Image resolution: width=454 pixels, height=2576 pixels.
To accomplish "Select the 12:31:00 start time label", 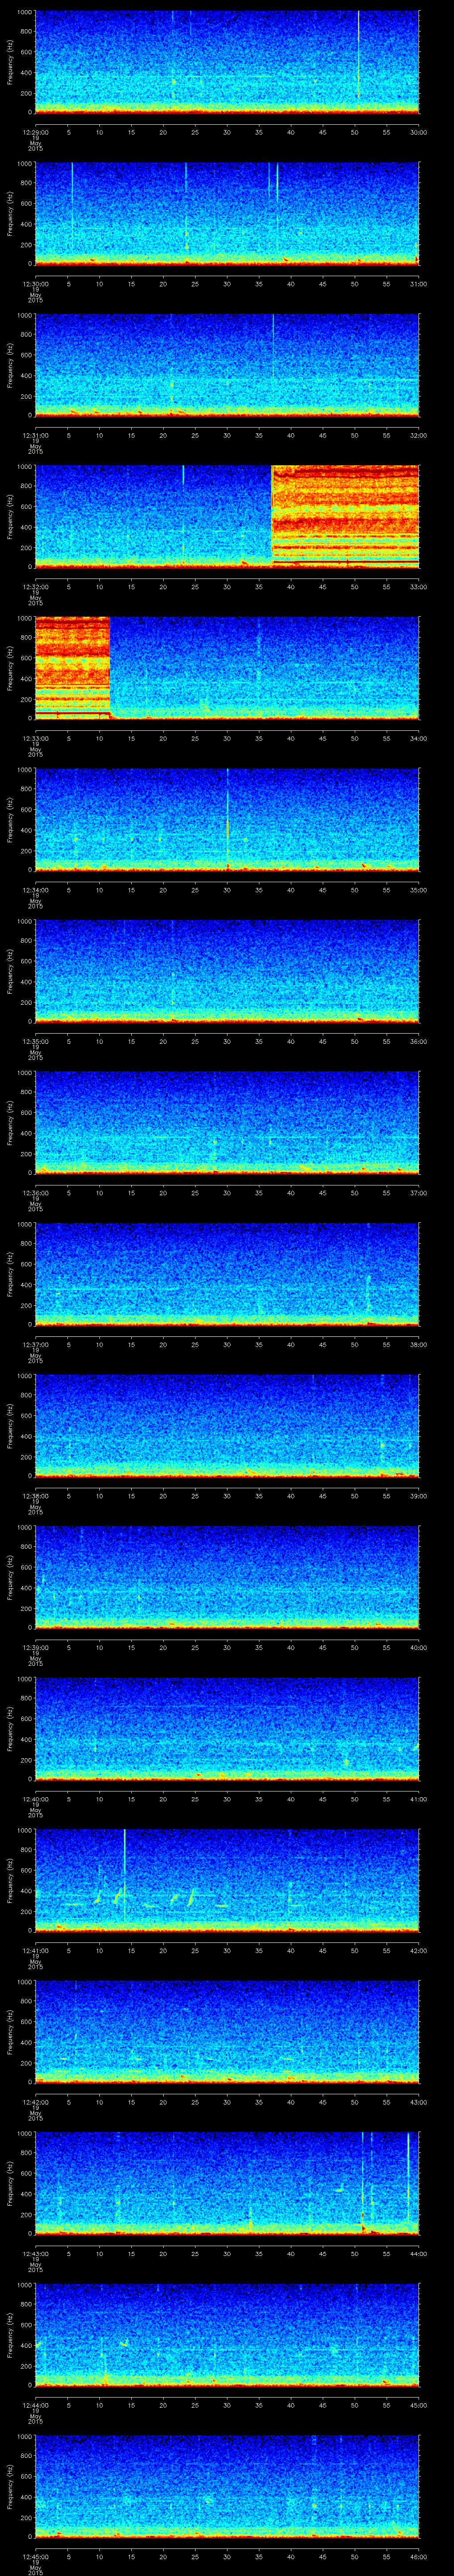I will click(x=35, y=435).
